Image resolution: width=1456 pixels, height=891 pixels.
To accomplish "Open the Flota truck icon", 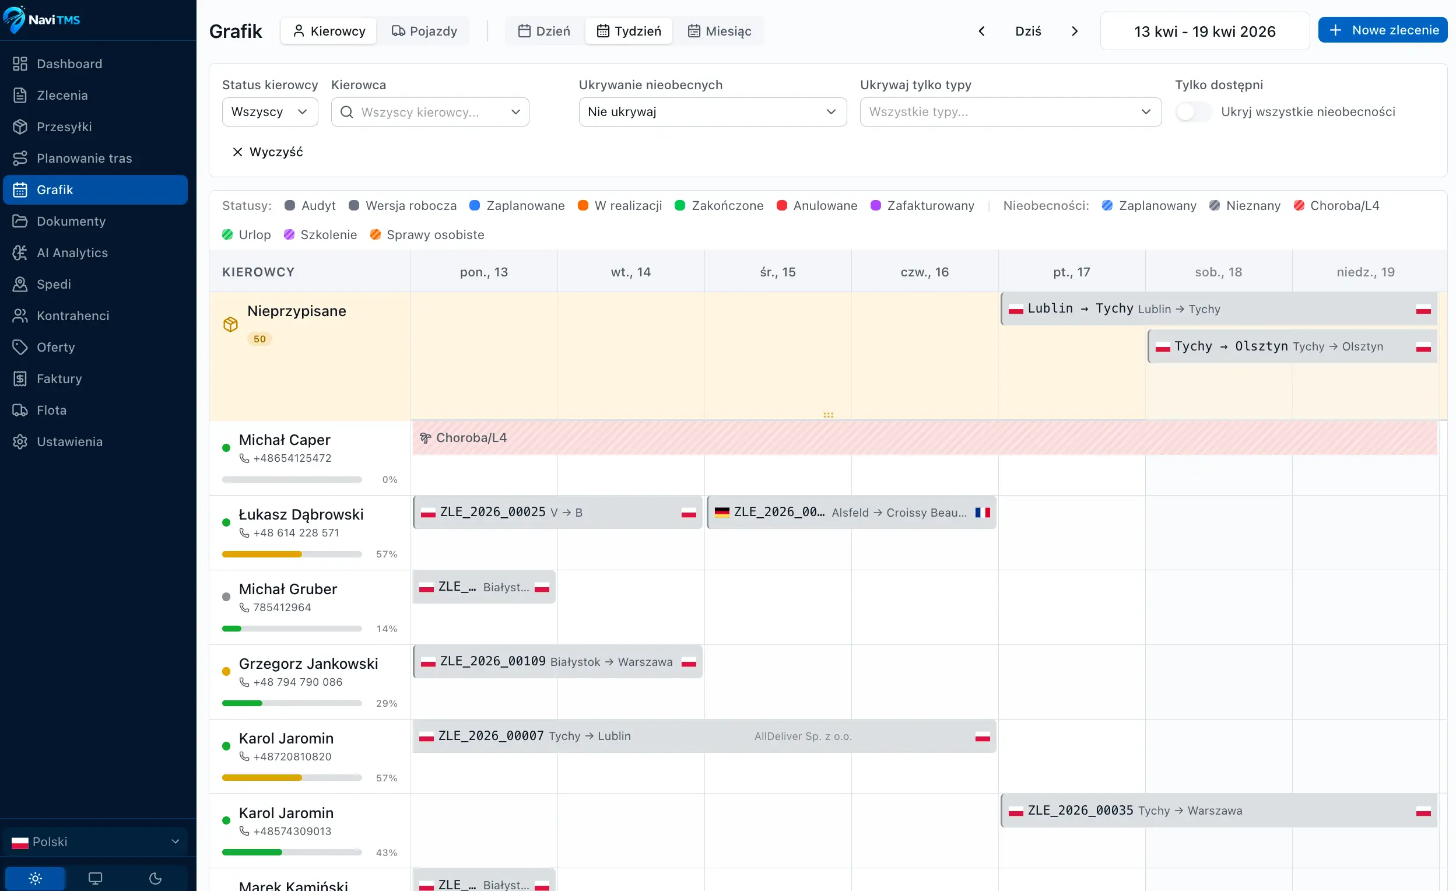I will [x=20, y=410].
